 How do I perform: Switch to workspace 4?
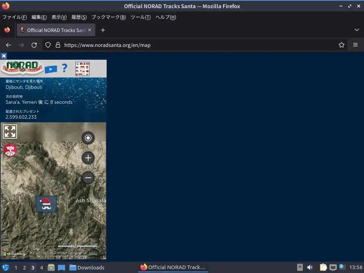click(42, 268)
